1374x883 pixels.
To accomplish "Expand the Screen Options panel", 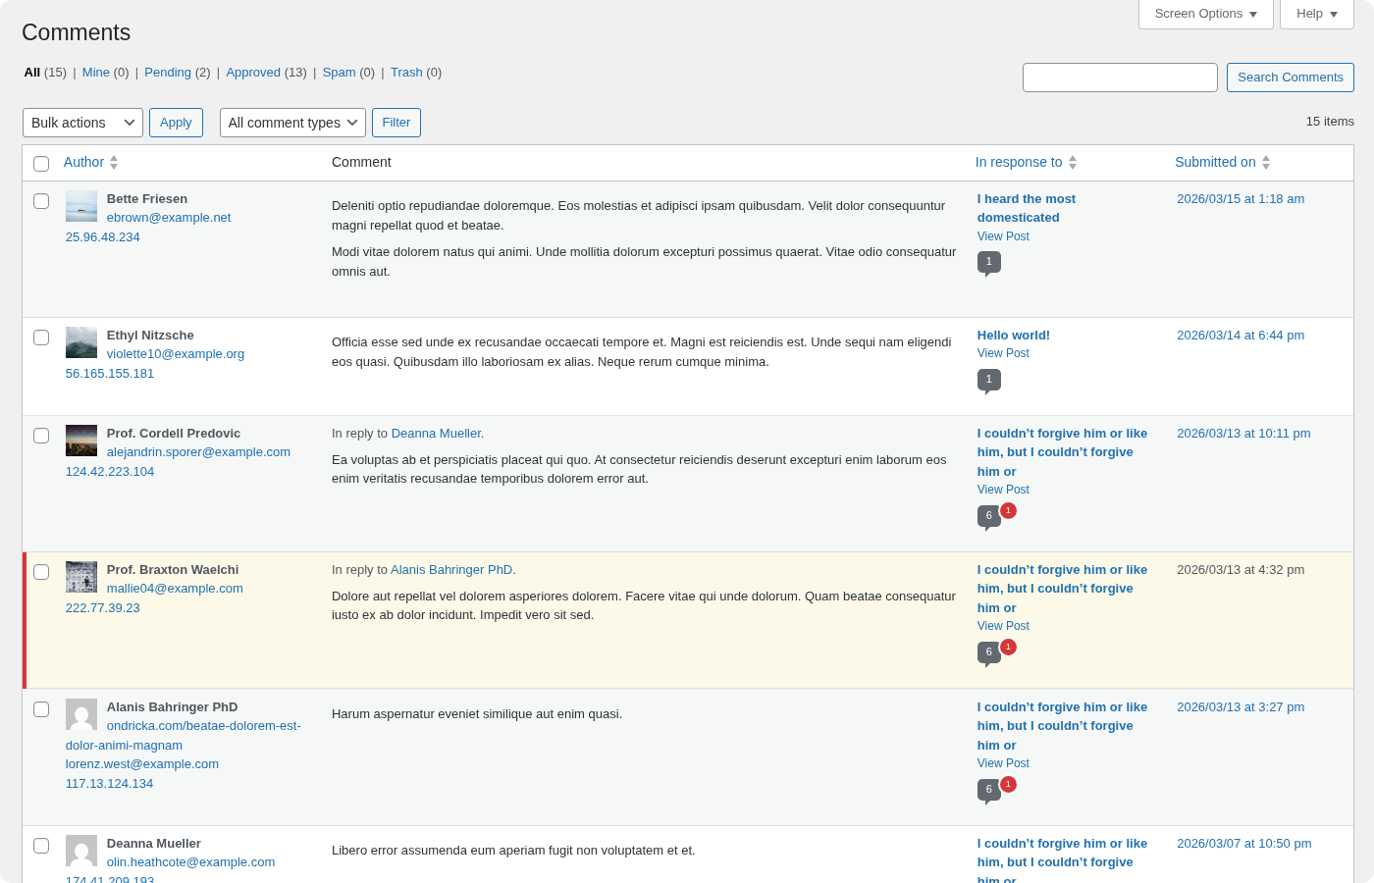I will [x=1205, y=14].
